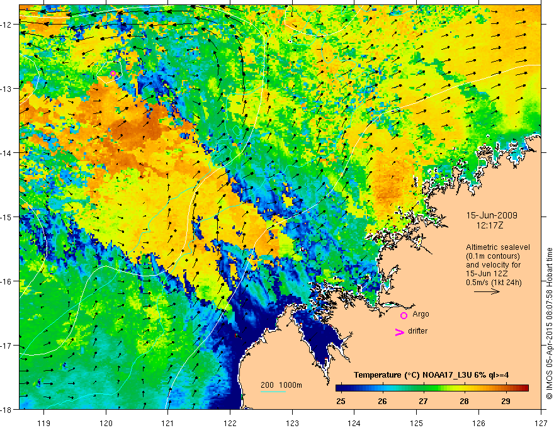Click the '200 1000m' depth label
Viewport: 554px width, 428px height.
(x=281, y=385)
